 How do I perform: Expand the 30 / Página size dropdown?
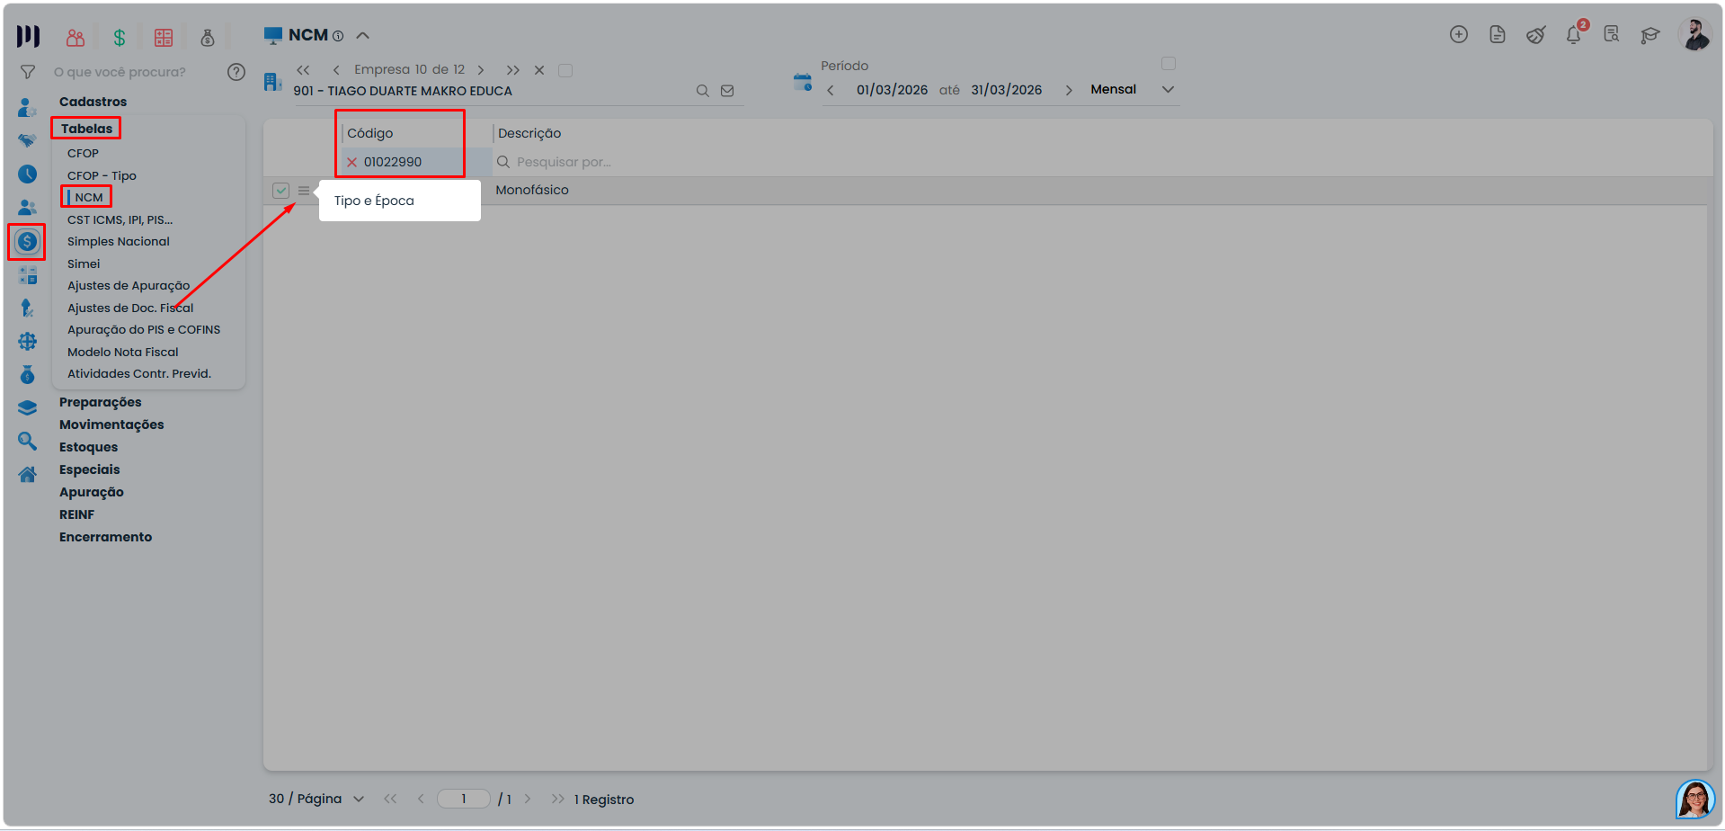point(359,799)
